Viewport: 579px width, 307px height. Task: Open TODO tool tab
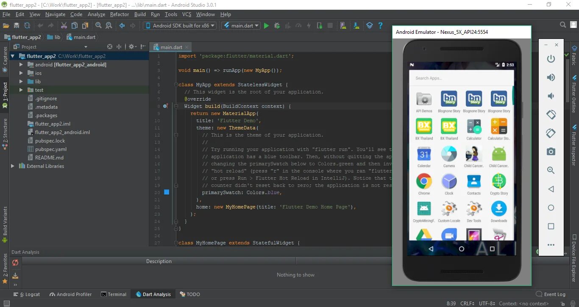point(189,294)
